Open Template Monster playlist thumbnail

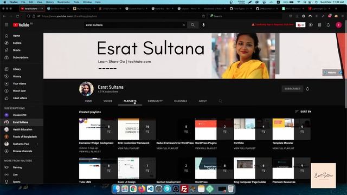(x=291, y=129)
